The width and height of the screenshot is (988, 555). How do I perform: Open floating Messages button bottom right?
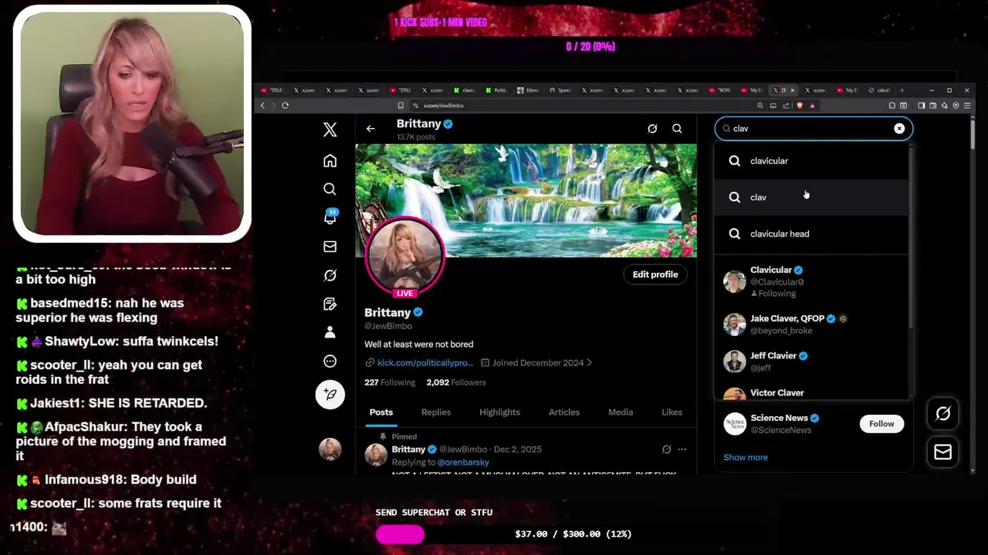point(943,452)
